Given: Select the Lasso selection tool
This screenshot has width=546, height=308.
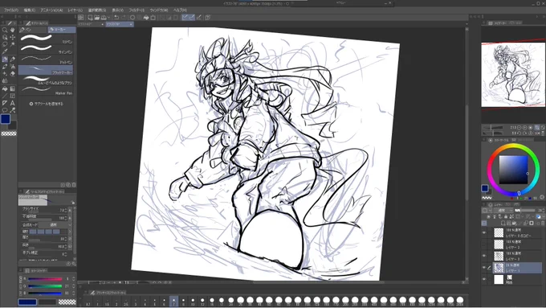Looking at the screenshot, I should click(5, 44).
